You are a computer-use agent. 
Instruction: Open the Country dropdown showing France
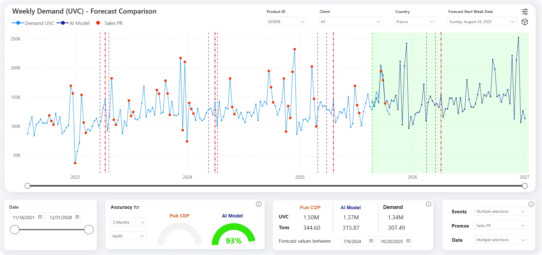coord(415,21)
